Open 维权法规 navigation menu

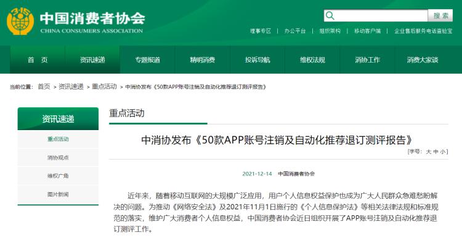(x=312, y=60)
